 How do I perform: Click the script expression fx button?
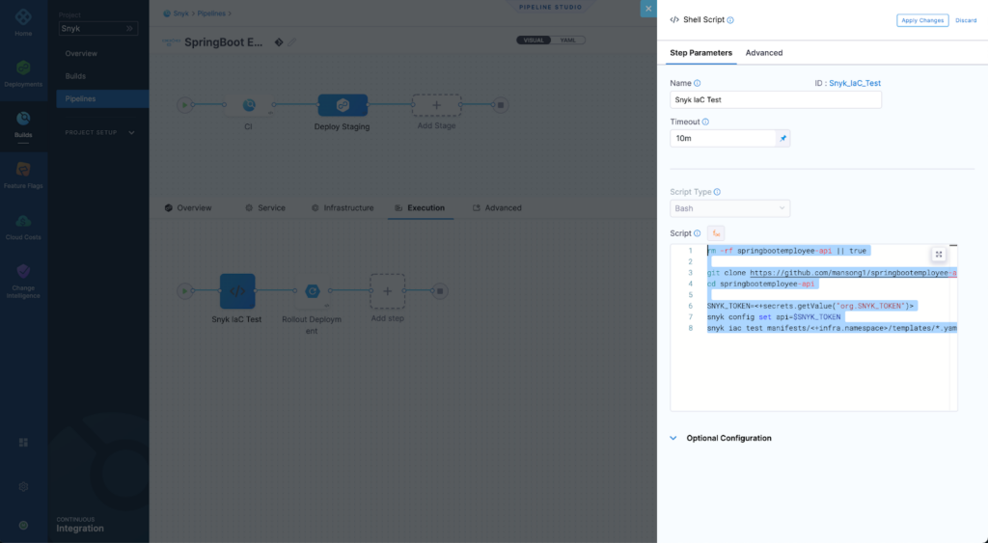[716, 233]
